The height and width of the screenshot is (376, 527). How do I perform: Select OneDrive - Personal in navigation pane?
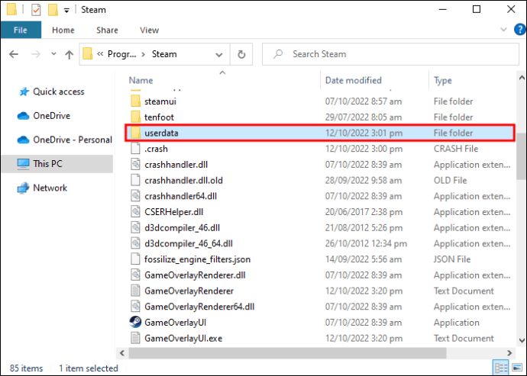[64, 140]
